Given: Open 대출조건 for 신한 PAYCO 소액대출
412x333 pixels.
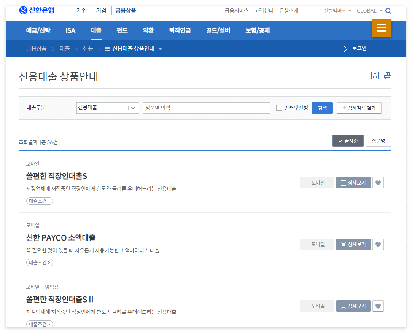Looking at the screenshot, I should pyautogui.click(x=39, y=262).
